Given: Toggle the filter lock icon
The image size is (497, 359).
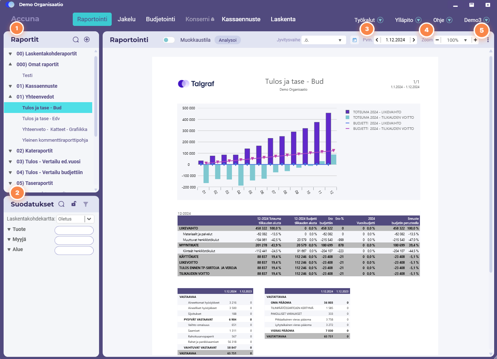Looking at the screenshot, I should point(74,204).
